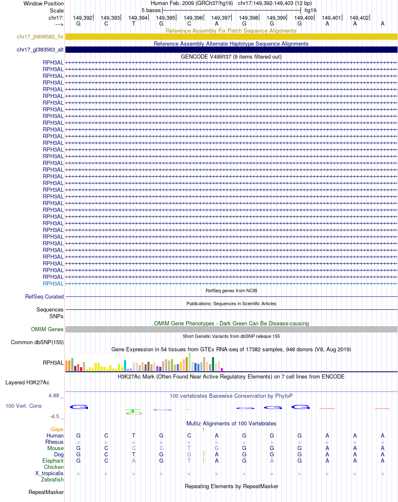Viewport: 398px width, 502px height.
Task: Select RPH3AL label beside GTEx bar chart
Action: 53,363
